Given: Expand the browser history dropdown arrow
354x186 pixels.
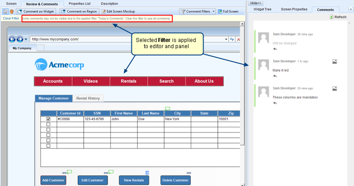Looking at the screenshot, I should [26, 39].
